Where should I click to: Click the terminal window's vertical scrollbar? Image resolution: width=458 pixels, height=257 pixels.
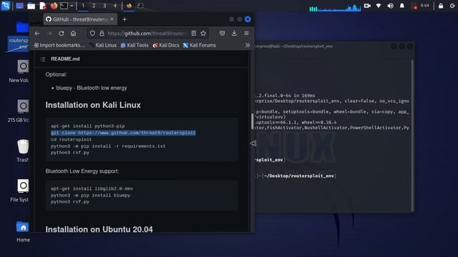point(412,136)
